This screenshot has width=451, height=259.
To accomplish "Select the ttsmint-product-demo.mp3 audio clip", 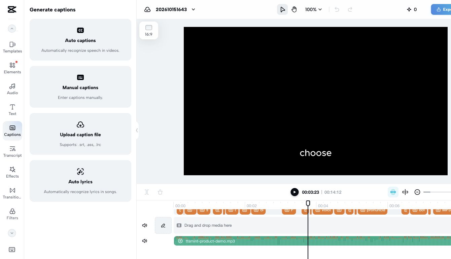I will [x=312, y=241].
